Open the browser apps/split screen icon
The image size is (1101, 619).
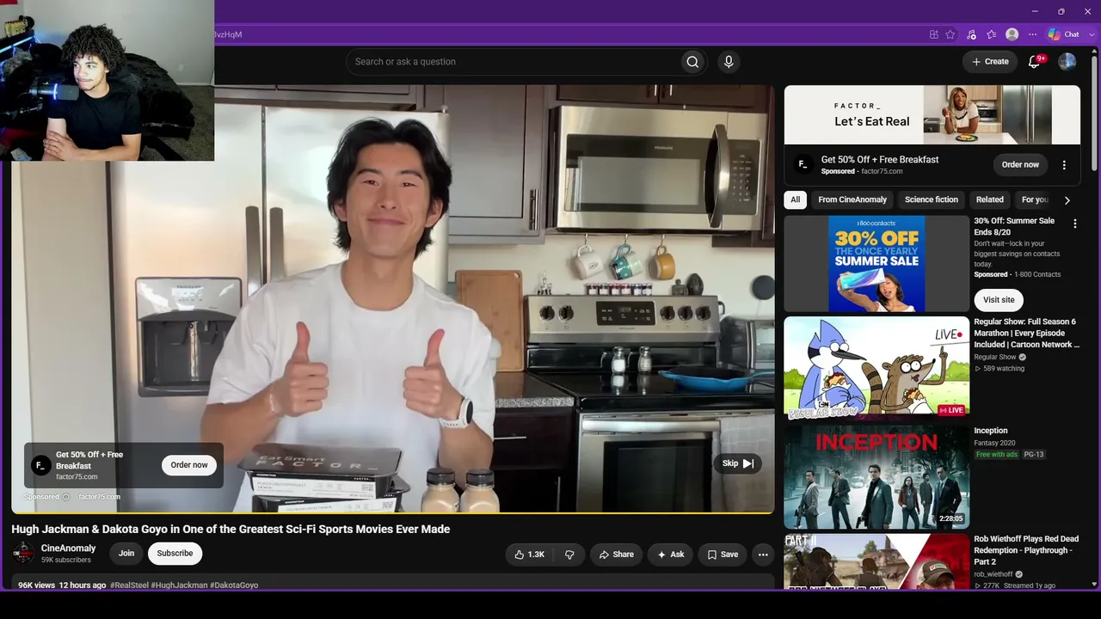coord(933,34)
